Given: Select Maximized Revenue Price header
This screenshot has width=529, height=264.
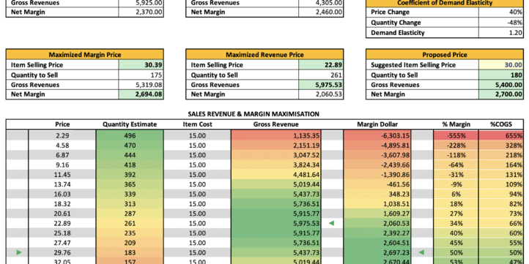Looking at the screenshot, I should [264, 55].
